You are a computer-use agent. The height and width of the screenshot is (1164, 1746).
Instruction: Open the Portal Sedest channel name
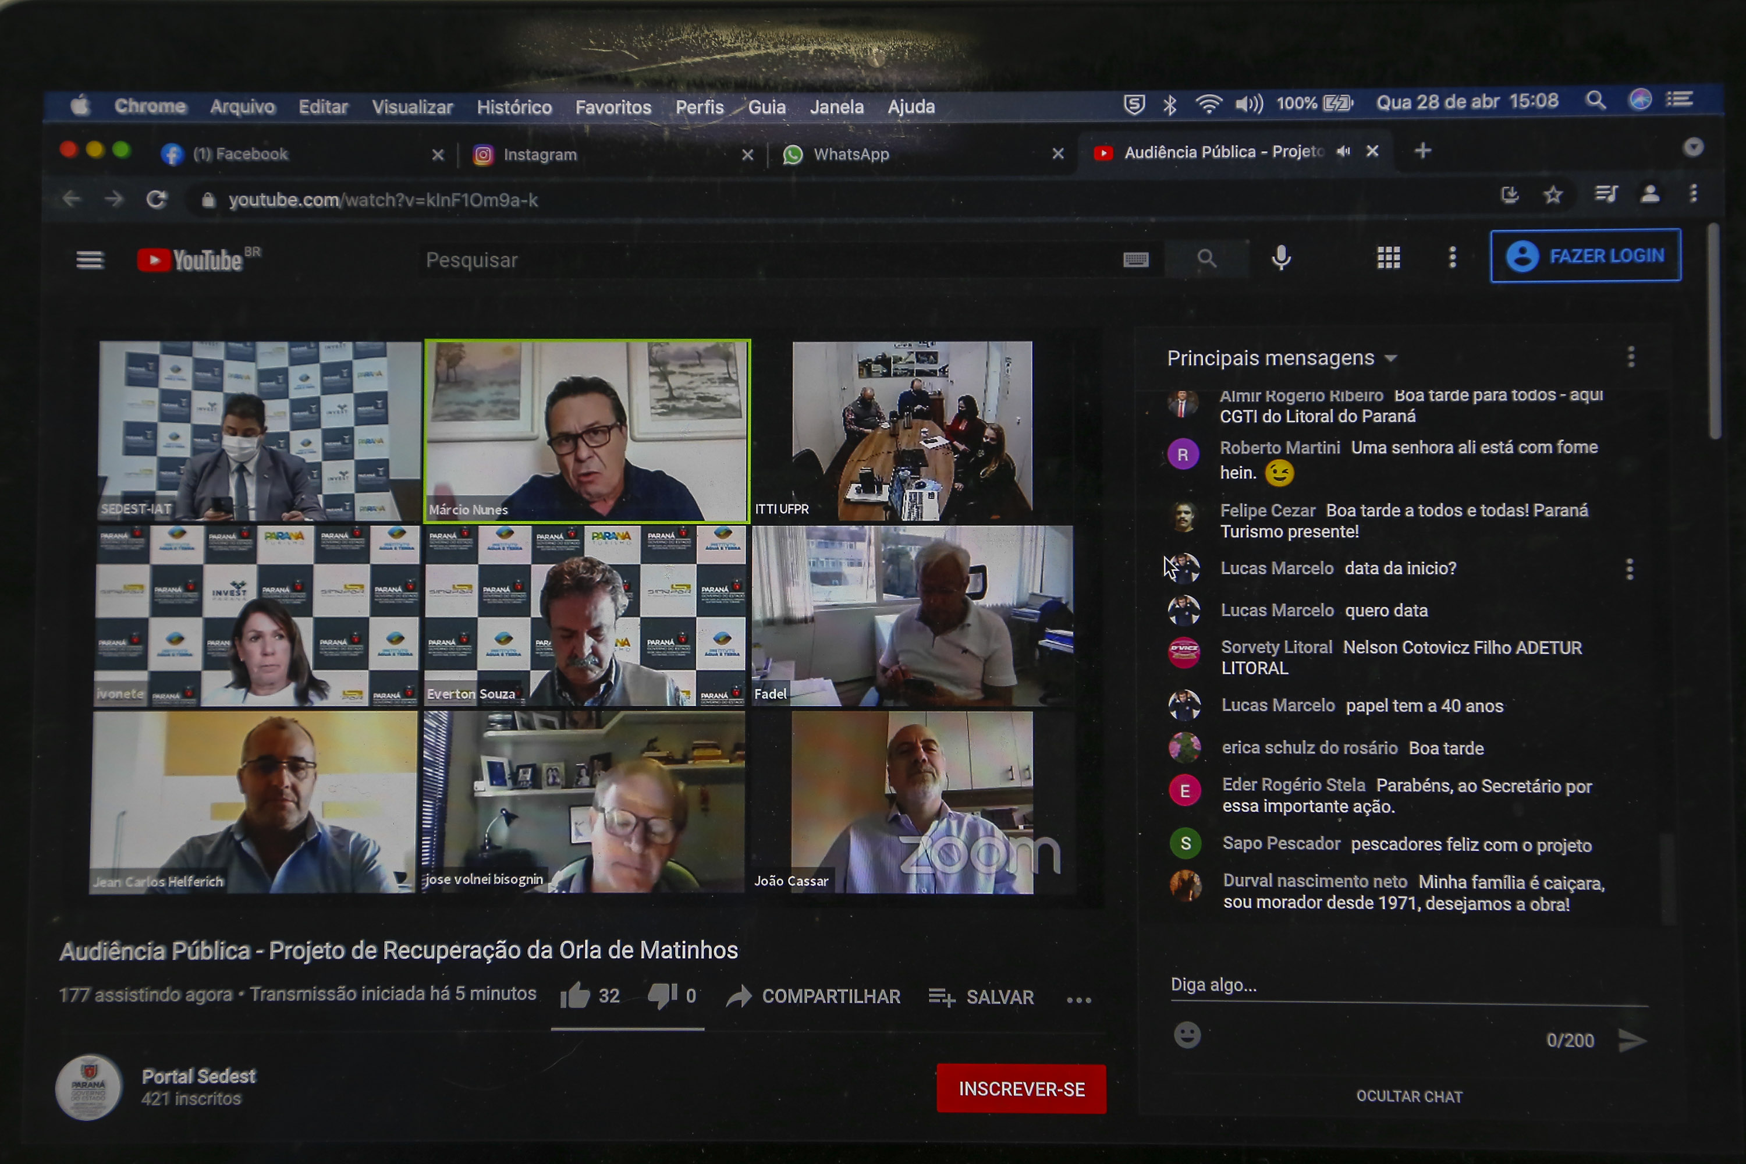tap(198, 1076)
